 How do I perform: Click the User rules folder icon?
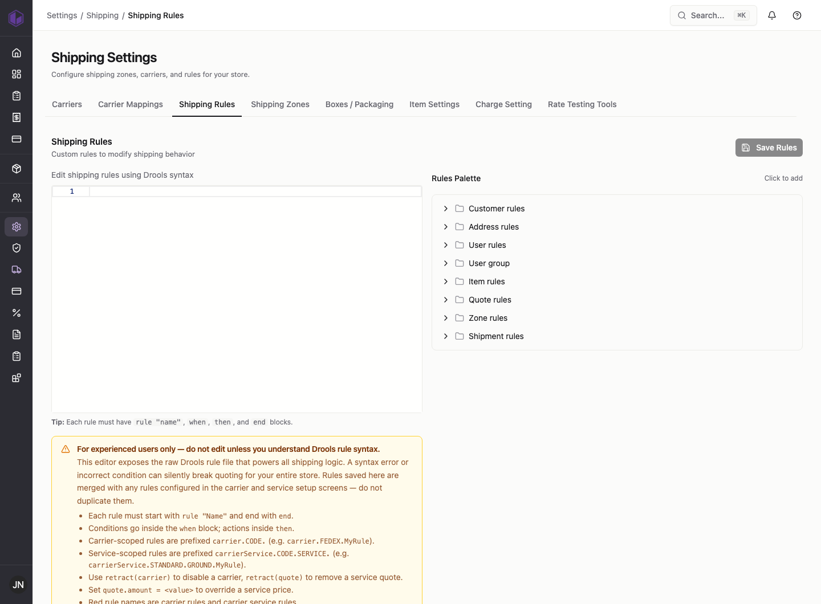pos(460,245)
